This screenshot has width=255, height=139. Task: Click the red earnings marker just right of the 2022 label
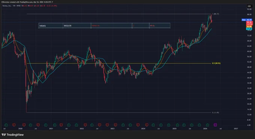tap(85, 125)
